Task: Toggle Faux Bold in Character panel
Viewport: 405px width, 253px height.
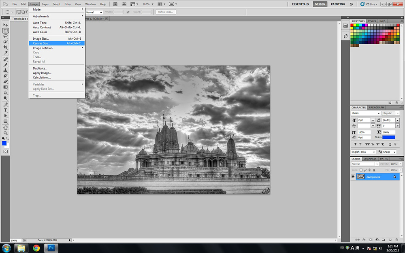Action: (355, 144)
